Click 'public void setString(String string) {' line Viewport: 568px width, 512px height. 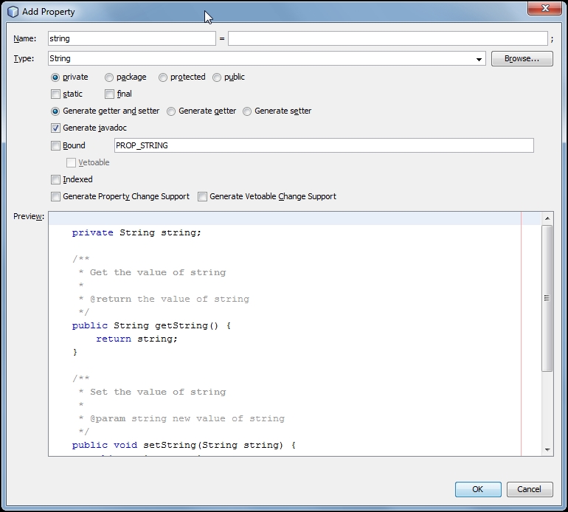[184, 445]
